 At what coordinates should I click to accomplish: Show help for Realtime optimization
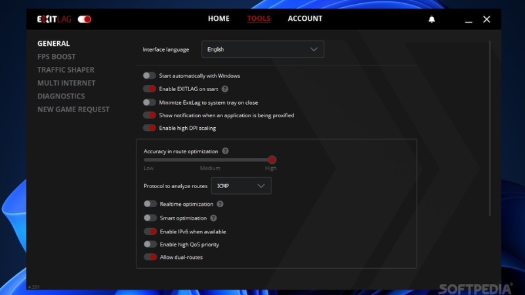220,204
